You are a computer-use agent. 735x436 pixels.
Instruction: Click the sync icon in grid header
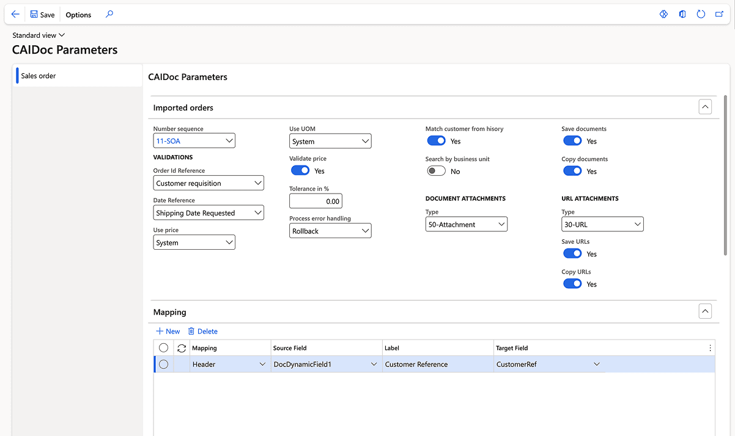click(x=181, y=347)
